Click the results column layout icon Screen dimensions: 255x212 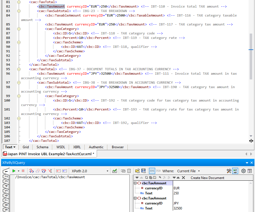155,178
